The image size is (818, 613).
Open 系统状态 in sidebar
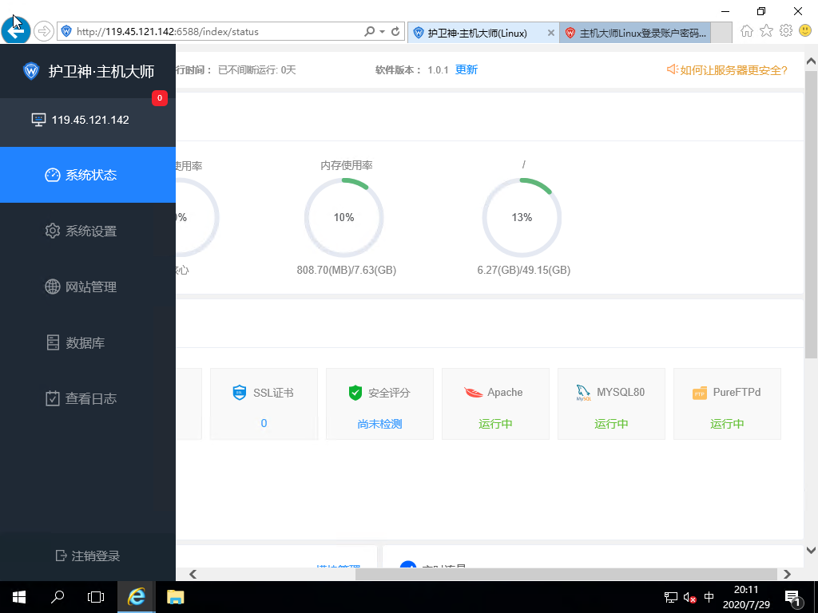point(88,175)
